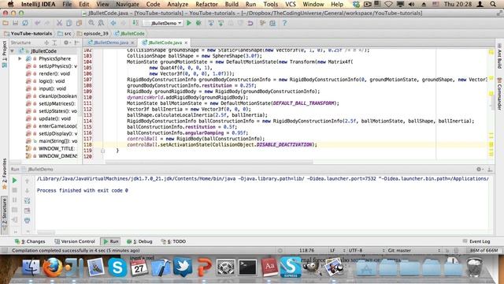Viewport: 504px width, 284px height.
Task: Click the Run tool window button
Action: click(x=111, y=241)
